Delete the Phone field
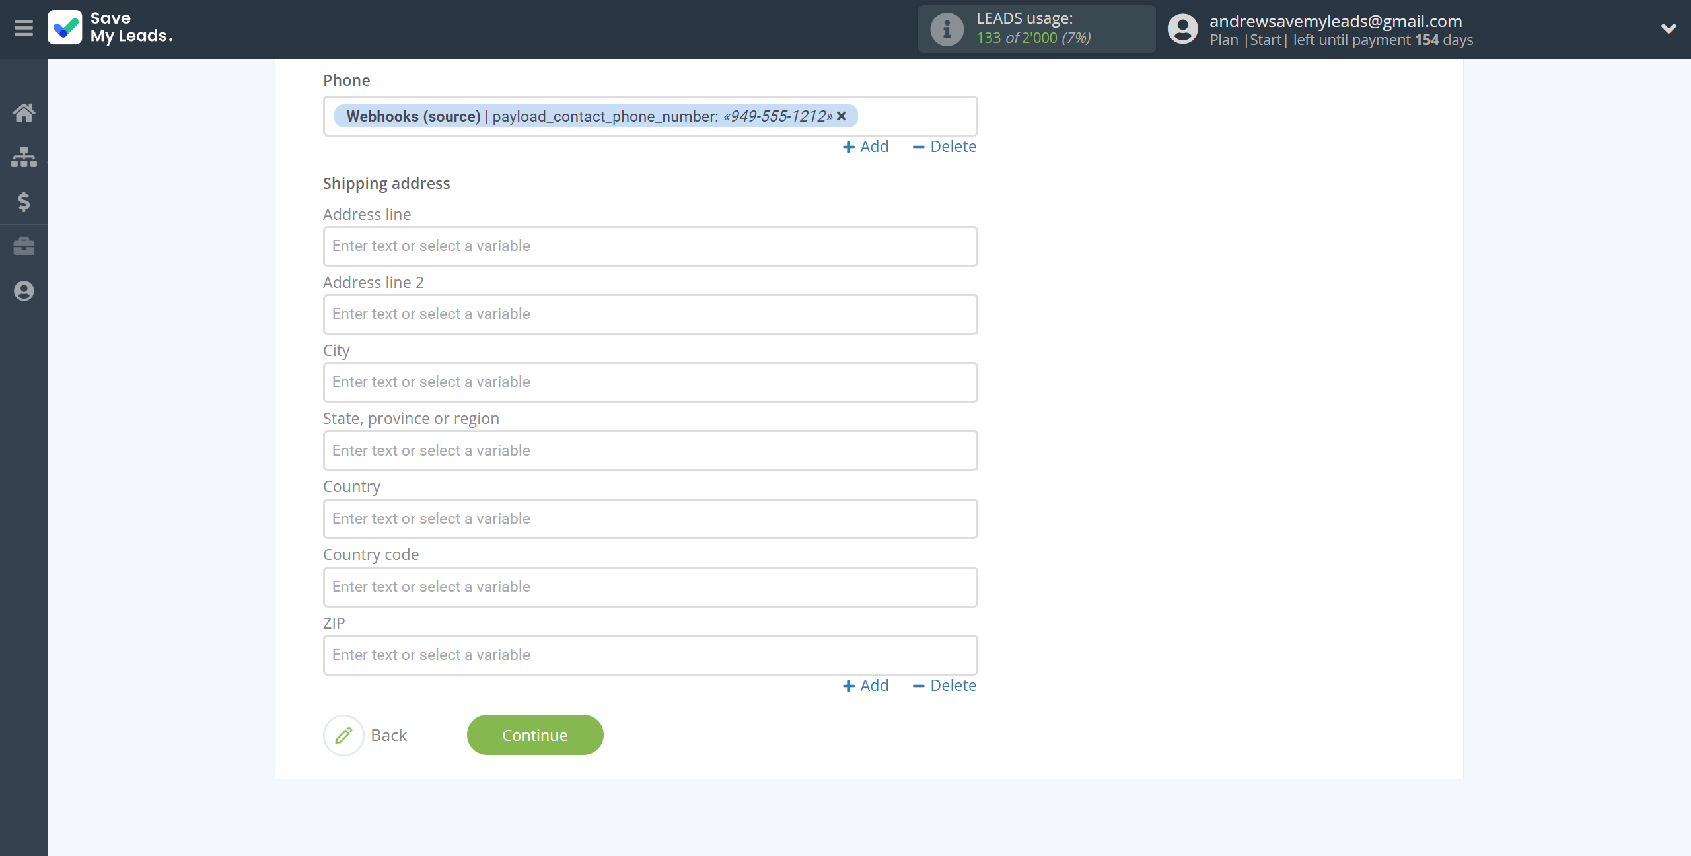Image resolution: width=1691 pixels, height=856 pixels. pos(945,147)
